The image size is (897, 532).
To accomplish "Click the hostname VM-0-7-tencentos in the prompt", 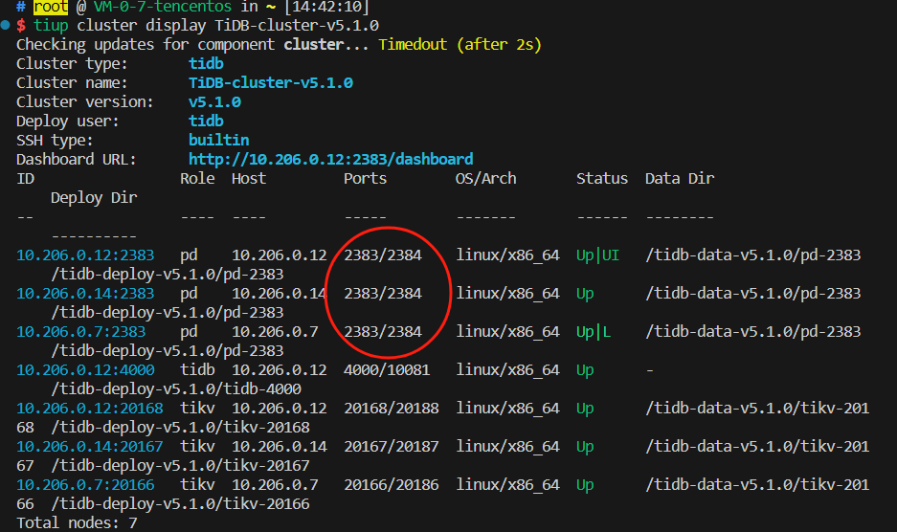I will 163,7.
